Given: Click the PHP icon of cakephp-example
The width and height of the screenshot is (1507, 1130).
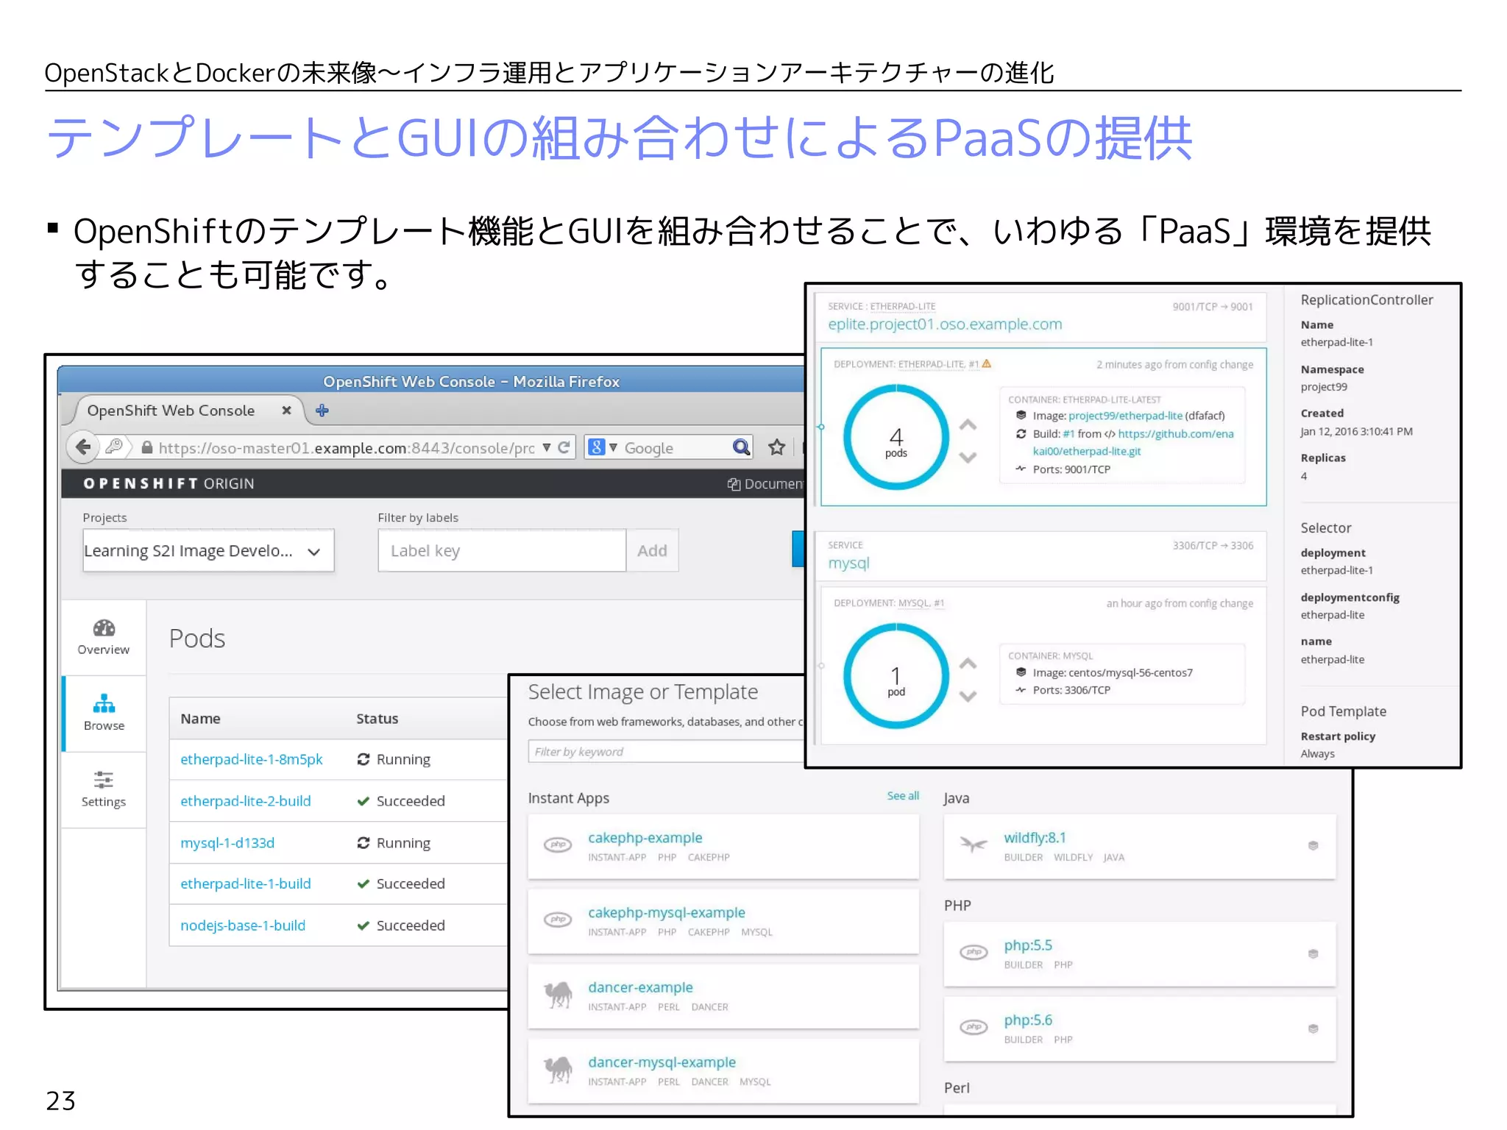Looking at the screenshot, I should (x=558, y=845).
